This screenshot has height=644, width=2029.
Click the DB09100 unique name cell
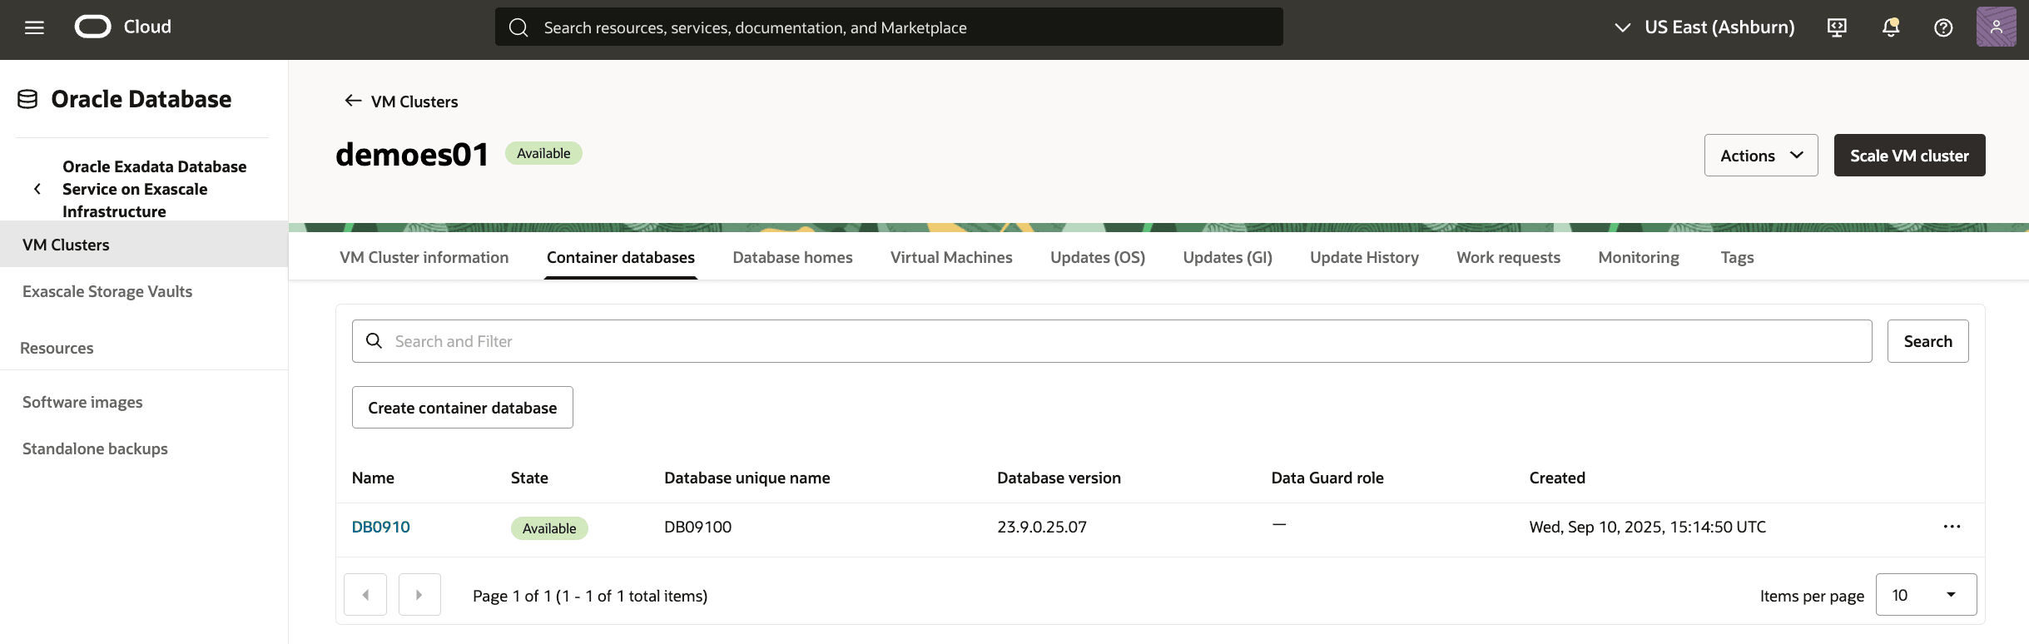point(697,527)
